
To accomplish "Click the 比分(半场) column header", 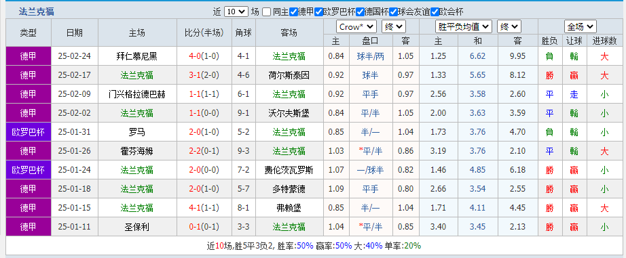I will click(x=204, y=33).
